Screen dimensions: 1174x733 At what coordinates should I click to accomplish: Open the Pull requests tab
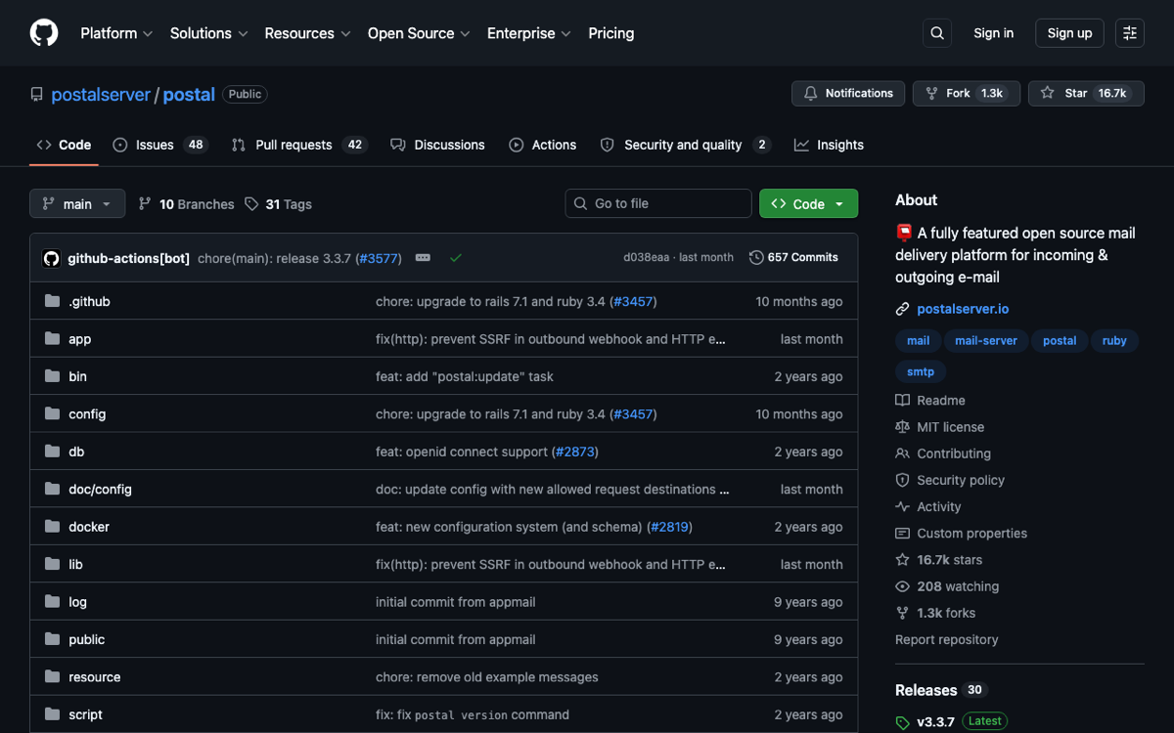coord(298,145)
